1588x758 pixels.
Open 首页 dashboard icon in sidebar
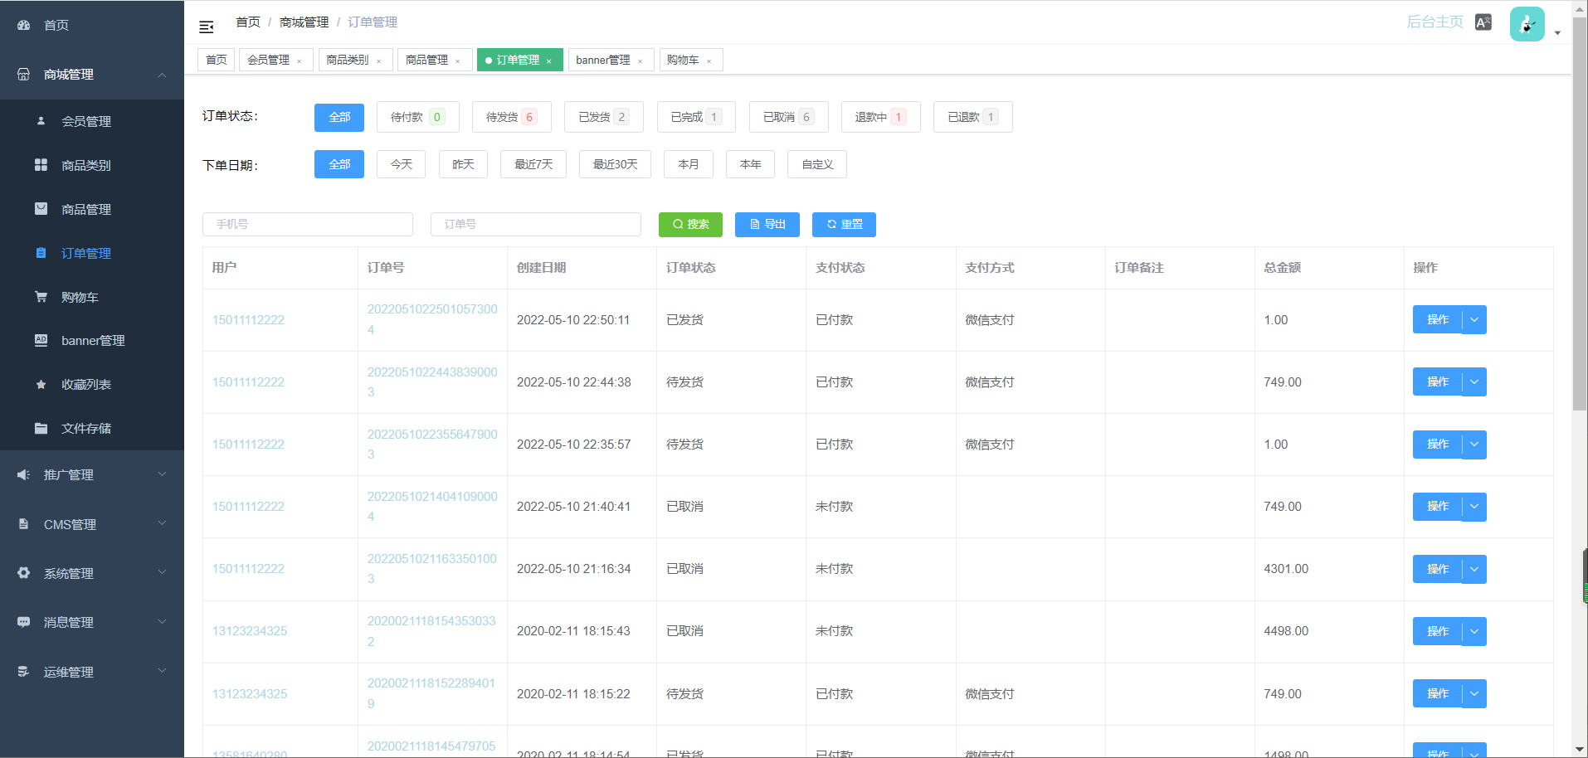pos(24,25)
